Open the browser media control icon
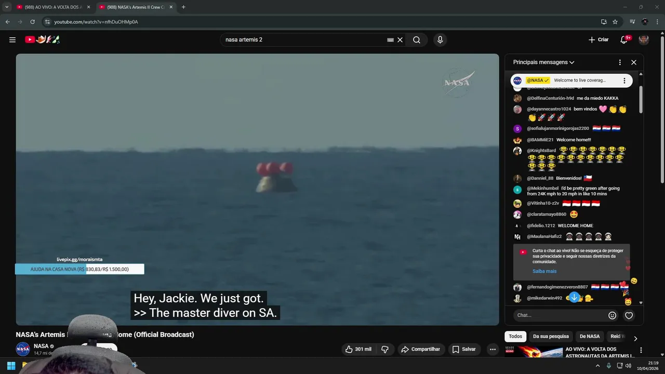The height and width of the screenshot is (374, 665). (x=632, y=22)
